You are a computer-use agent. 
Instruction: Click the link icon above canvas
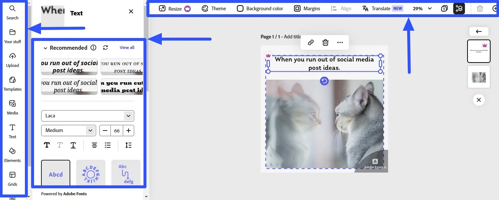310,42
